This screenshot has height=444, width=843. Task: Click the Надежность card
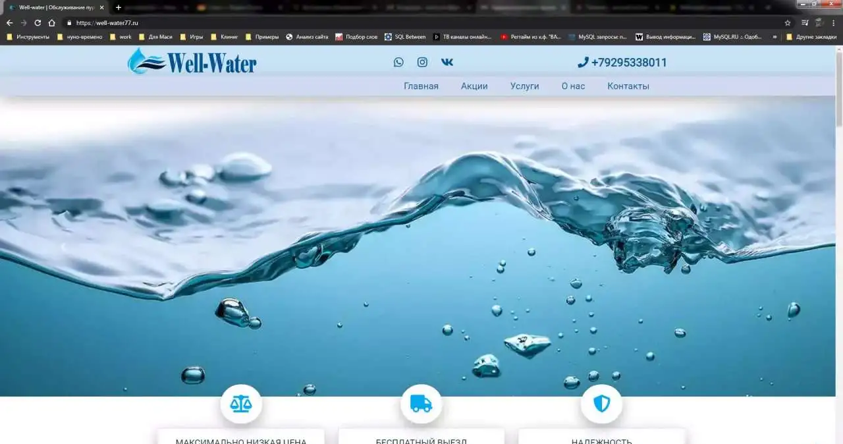(601, 436)
